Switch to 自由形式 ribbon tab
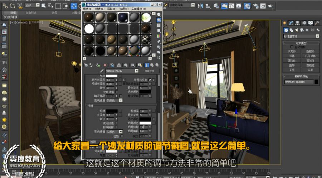The image size is (322, 178). (31, 13)
